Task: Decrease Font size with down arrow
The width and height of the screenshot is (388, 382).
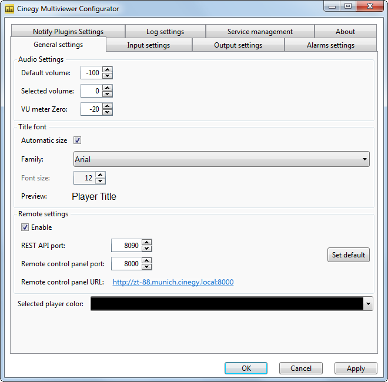Action: coord(100,181)
